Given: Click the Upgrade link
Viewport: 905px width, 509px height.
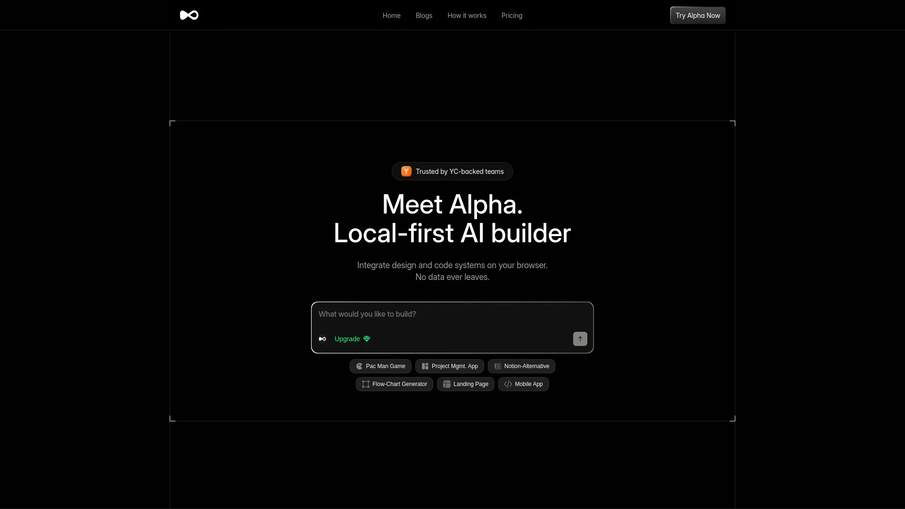Looking at the screenshot, I should click(x=346, y=338).
